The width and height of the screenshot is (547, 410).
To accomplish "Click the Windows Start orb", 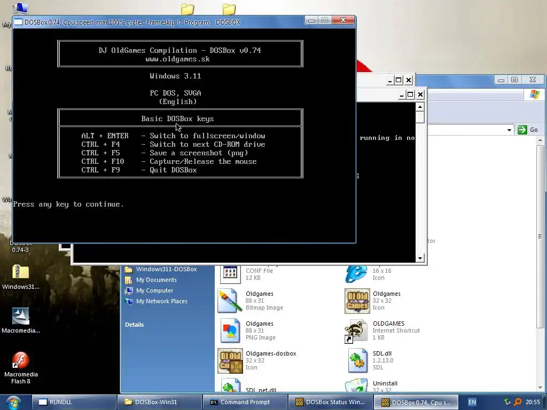I will 13,403.
